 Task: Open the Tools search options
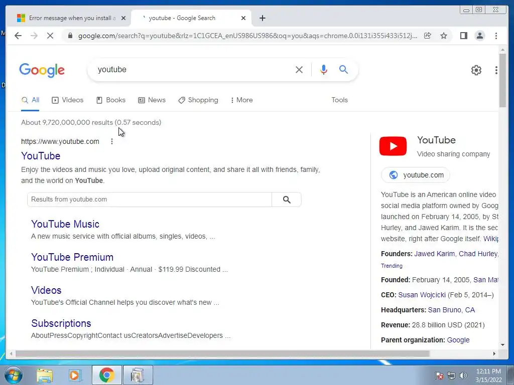tap(339, 100)
